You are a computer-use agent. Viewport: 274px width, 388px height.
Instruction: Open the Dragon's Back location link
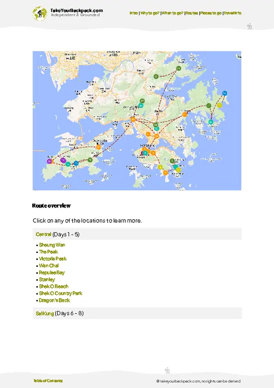(54, 300)
